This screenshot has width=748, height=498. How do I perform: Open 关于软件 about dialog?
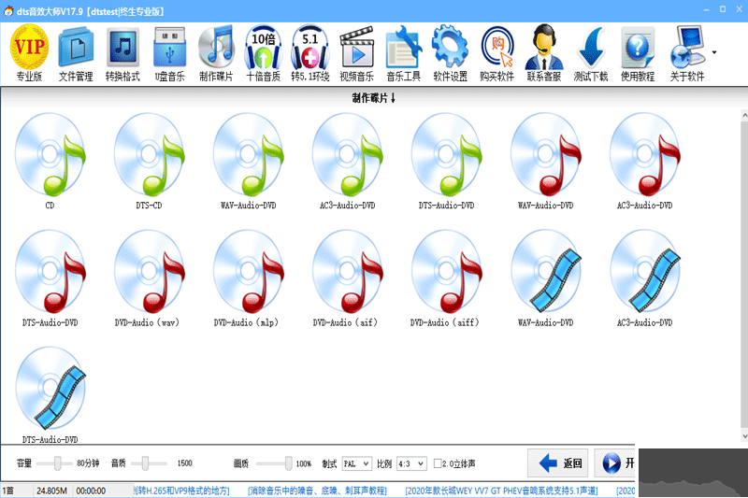click(x=687, y=53)
